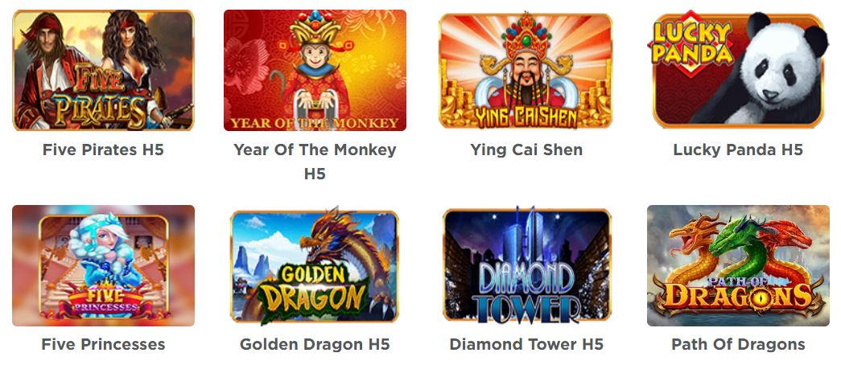Launch the Diamond Tower game thumbnail
841x365 pixels.
pos(526,265)
